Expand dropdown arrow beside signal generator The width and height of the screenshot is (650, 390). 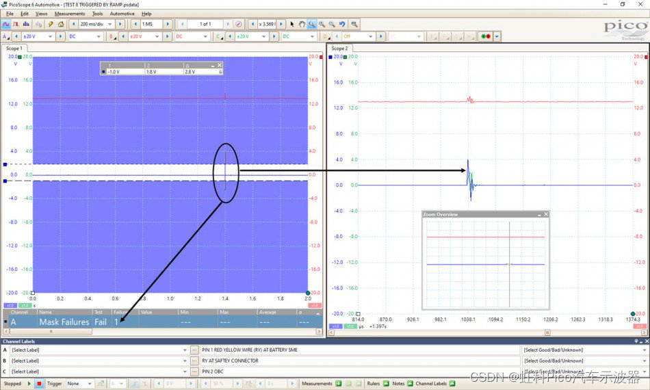497,36
